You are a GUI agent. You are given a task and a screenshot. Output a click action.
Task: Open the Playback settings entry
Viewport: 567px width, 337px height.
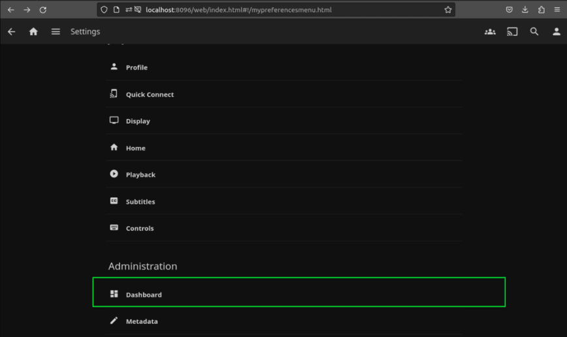pos(284,174)
